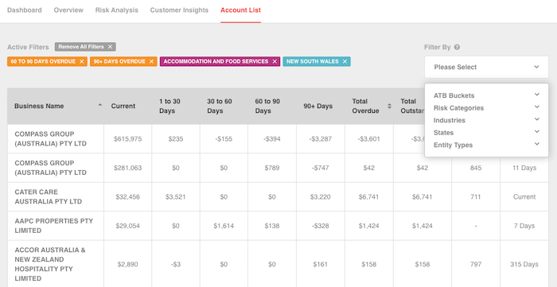Sort by Business Name arrow

[x=99, y=105]
